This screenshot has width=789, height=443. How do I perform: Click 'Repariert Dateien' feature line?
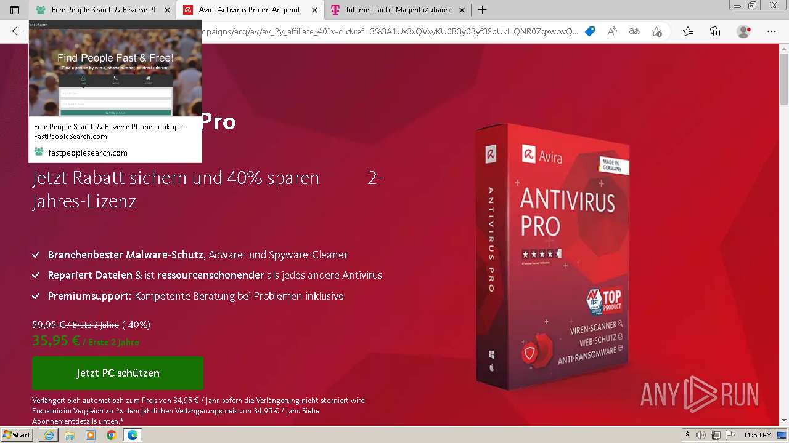tap(215, 275)
